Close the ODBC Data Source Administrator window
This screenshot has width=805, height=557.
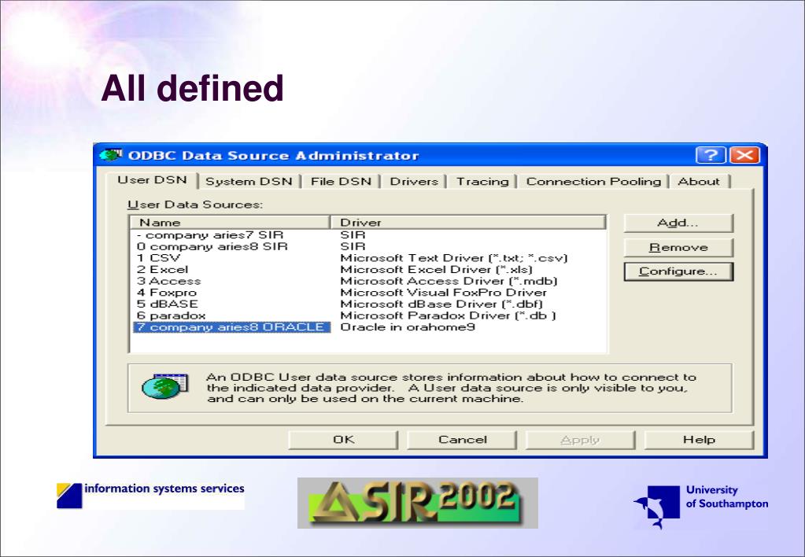click(744, 155)
